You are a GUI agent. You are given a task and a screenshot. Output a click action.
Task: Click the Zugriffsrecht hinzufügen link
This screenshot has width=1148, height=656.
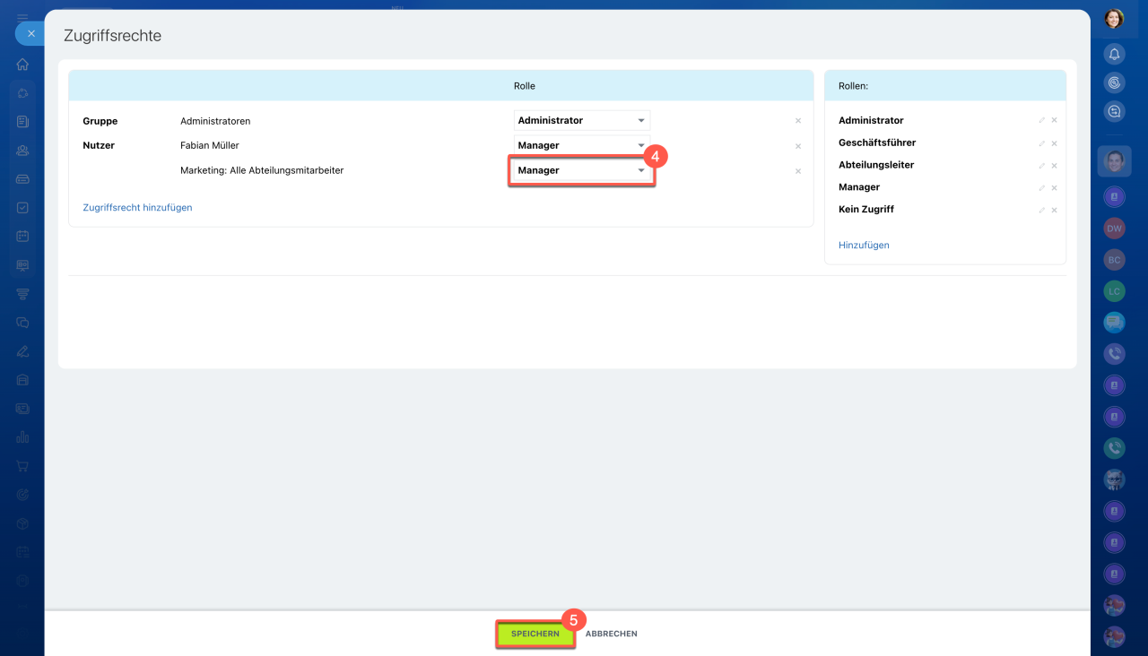pos(137,207)
